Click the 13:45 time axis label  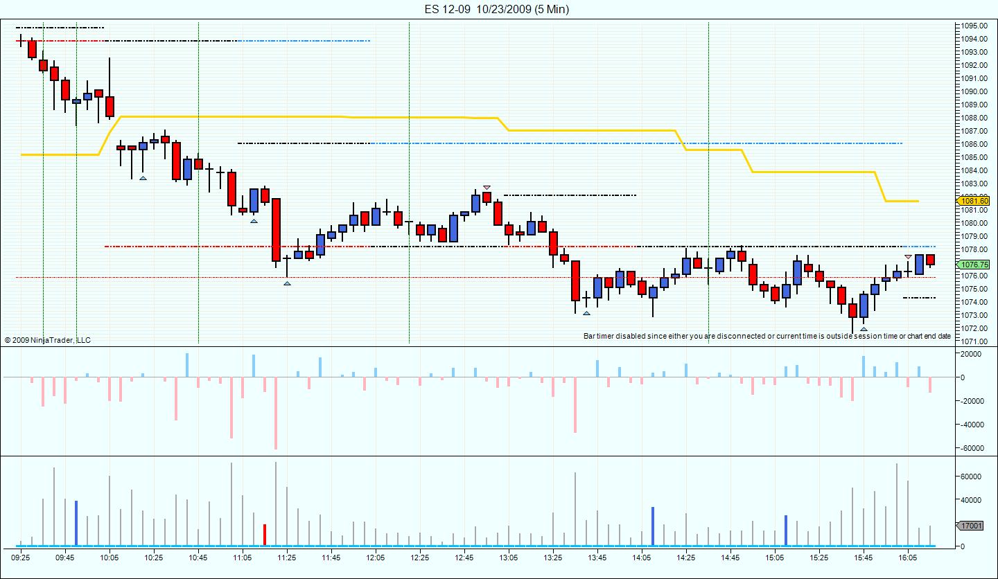(x=597, y=557)
